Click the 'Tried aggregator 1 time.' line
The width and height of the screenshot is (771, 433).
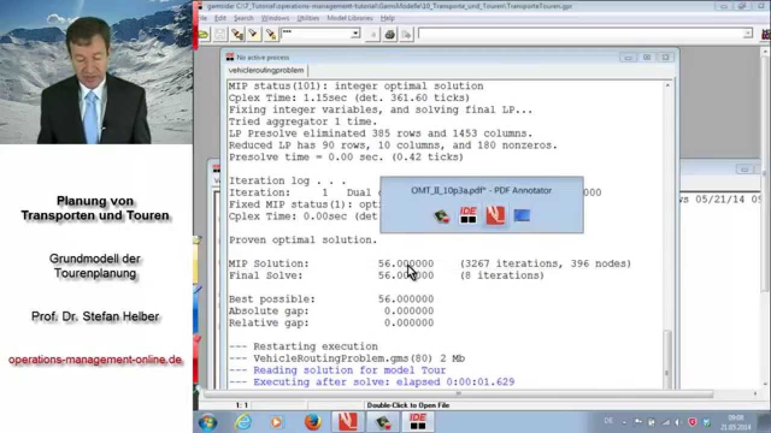[303, 122]
